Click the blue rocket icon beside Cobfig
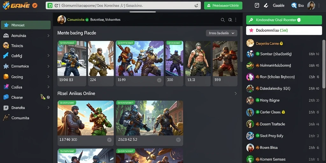This screenshot has width=326, height=163. (x=6, y=56)
